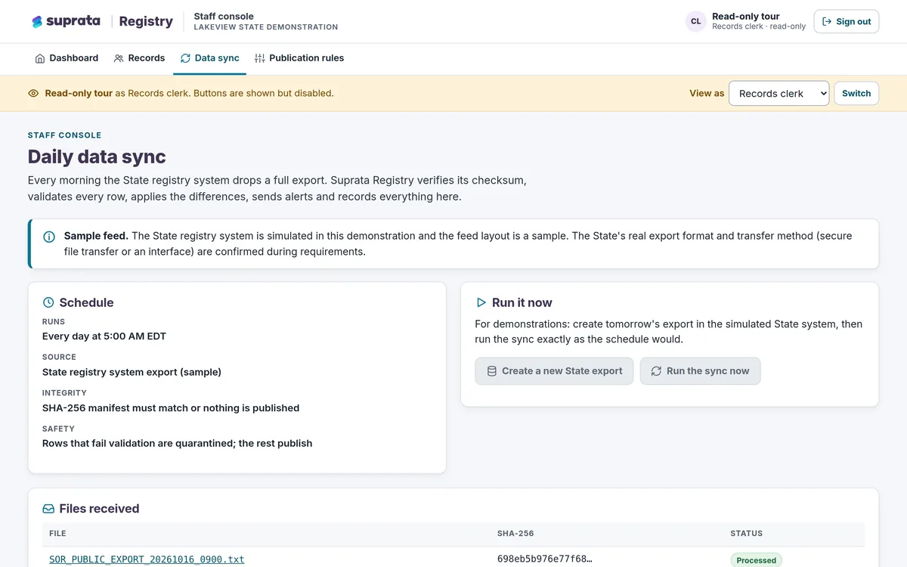Click the Sign out button
Viewport: 907px width, 567px height.
(x=846, y=22)
